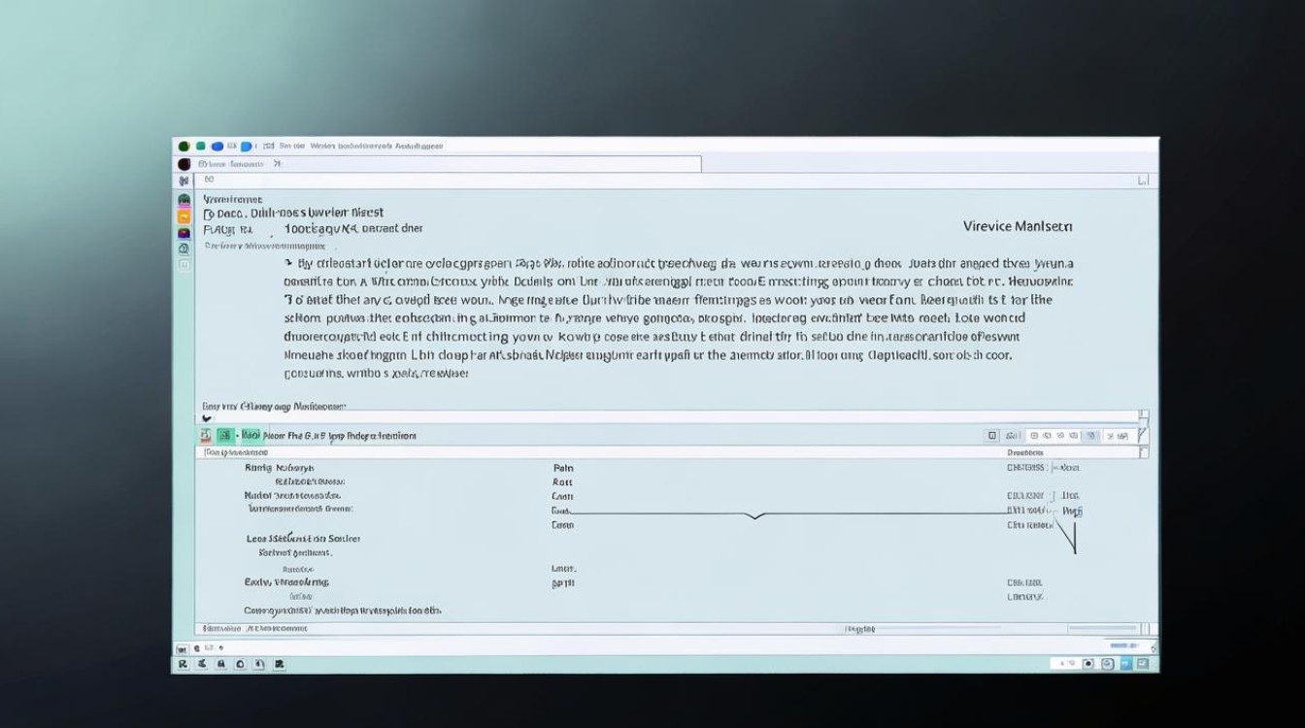The height and width of the screenshot is (728, 1305).
Task: Click the orange icon in left sidebar
Action: pyautogui.click(x=184, y=216)
